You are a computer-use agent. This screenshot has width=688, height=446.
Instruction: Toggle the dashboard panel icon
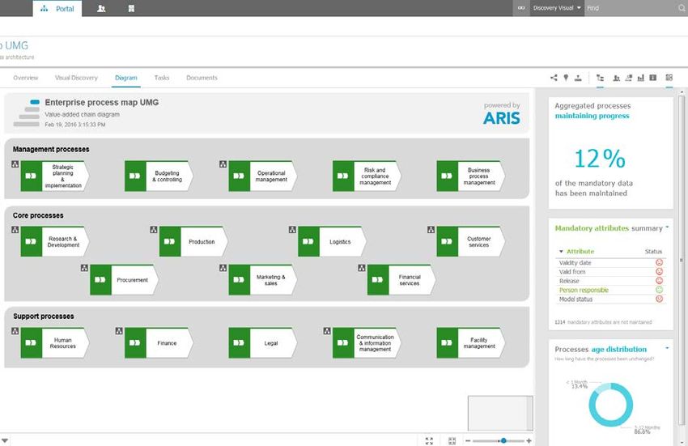coord(669,78)
